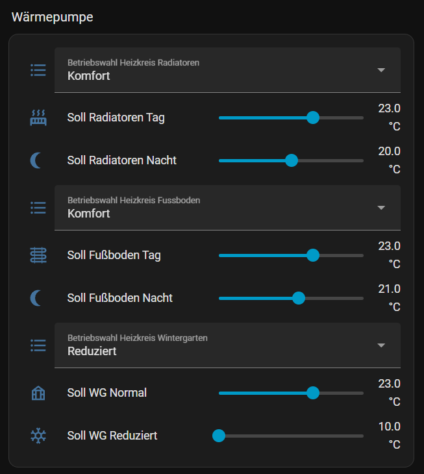
Task: Click the Soll WG Reduziert label
Action: tap(112, 436)
